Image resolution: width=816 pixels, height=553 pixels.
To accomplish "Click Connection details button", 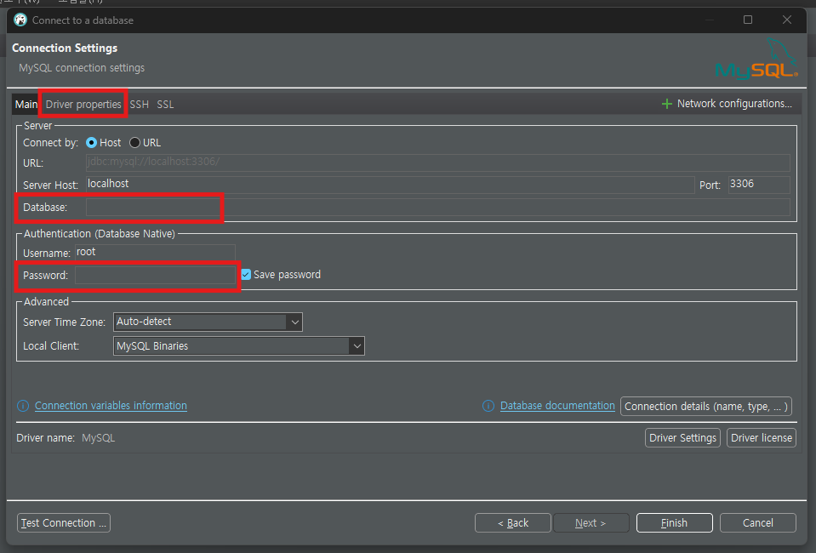I will 706,407.
